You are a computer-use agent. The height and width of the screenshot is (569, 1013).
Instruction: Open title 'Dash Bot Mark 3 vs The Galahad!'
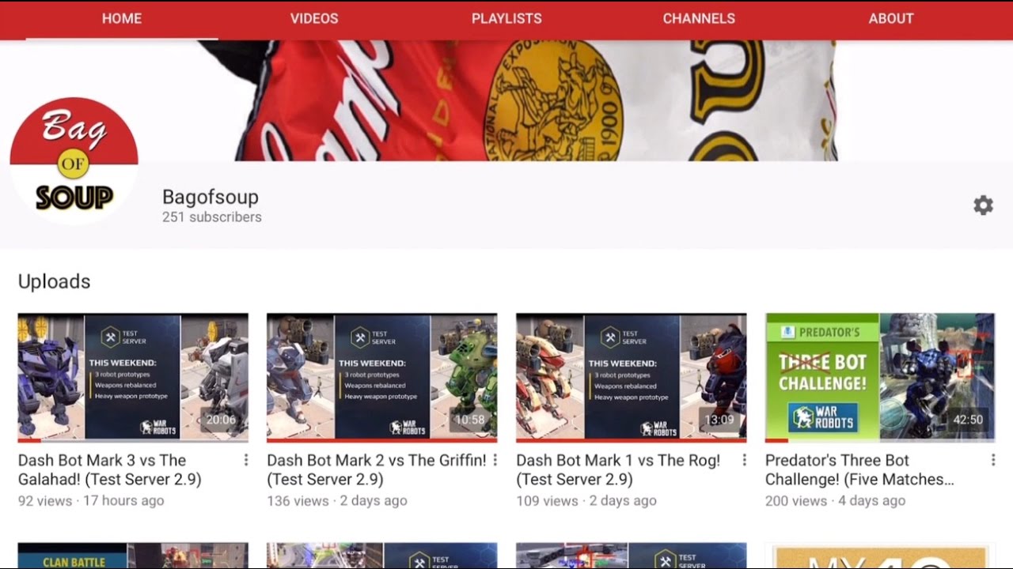click(110, 469)
